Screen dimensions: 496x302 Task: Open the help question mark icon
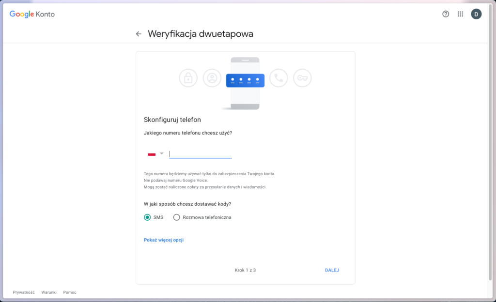click(446, 14)
